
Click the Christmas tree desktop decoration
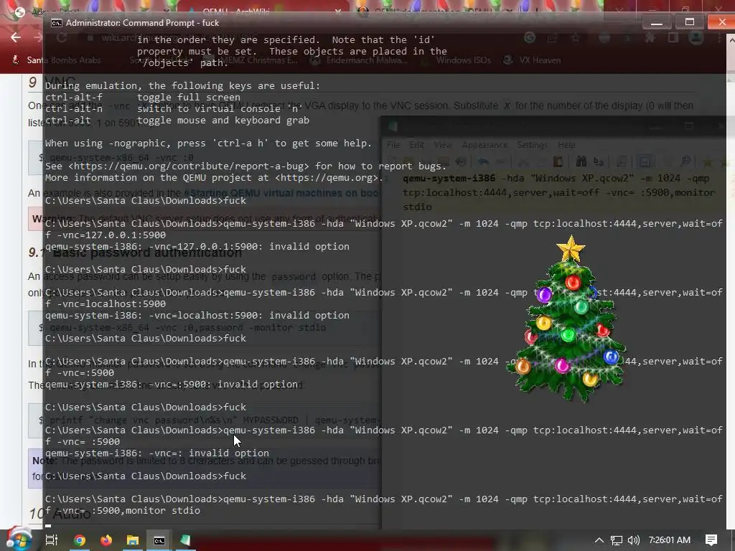point(567,319)
